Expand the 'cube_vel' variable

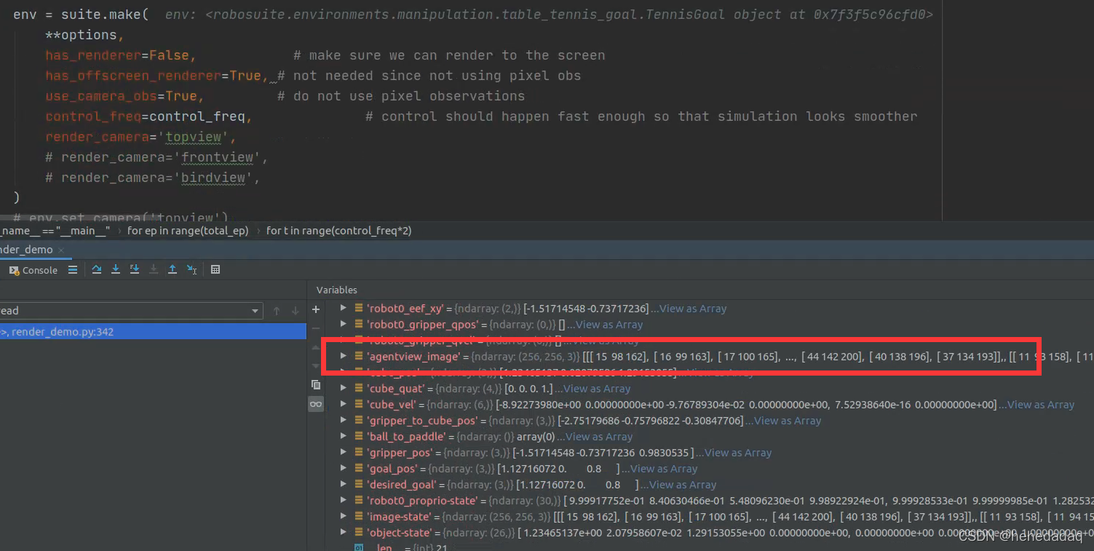tap(344, 405)
